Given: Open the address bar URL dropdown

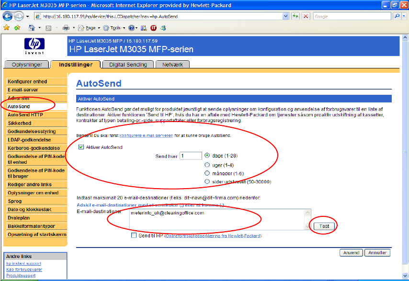Looking at the screenshot, I should [x=285, y=16].
